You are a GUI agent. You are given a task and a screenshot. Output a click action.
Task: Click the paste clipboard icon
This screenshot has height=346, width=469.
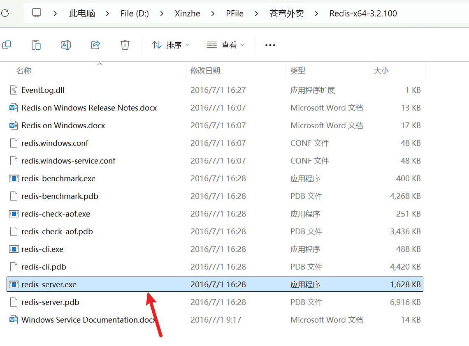[36, 45]
